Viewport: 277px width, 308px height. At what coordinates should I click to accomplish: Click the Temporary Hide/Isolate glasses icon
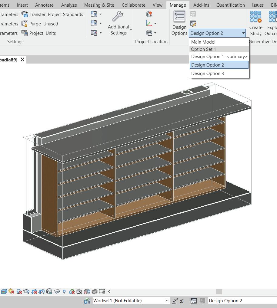tap(57, 292)
